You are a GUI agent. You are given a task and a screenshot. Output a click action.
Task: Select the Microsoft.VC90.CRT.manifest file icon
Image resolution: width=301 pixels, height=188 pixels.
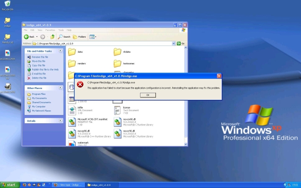coord(72,122)
